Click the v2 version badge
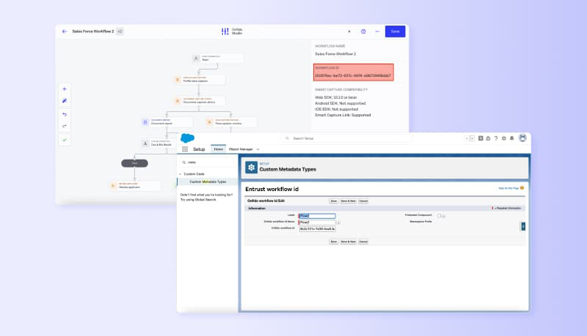 (120, 31)
